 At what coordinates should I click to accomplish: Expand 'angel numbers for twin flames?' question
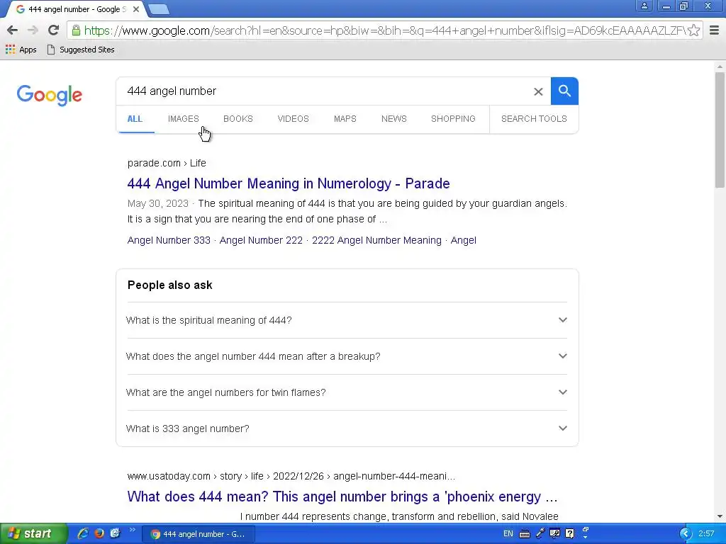coord(347,392)
